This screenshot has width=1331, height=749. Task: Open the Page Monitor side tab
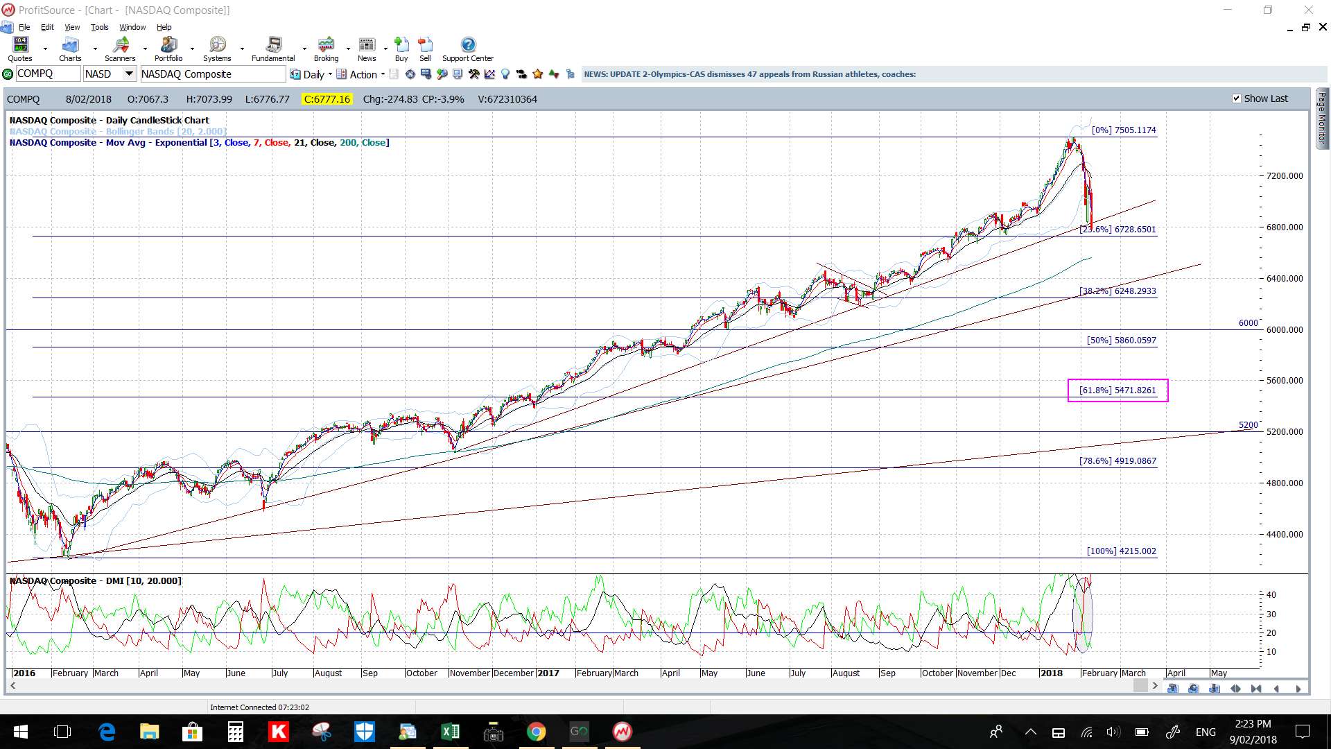coord(1322,118)
